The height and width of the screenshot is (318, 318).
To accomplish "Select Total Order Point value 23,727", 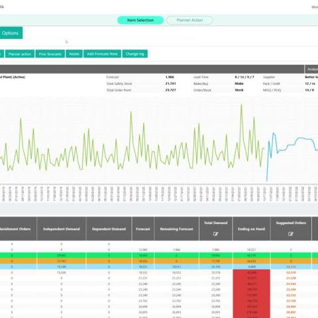I will coord(170,90).
